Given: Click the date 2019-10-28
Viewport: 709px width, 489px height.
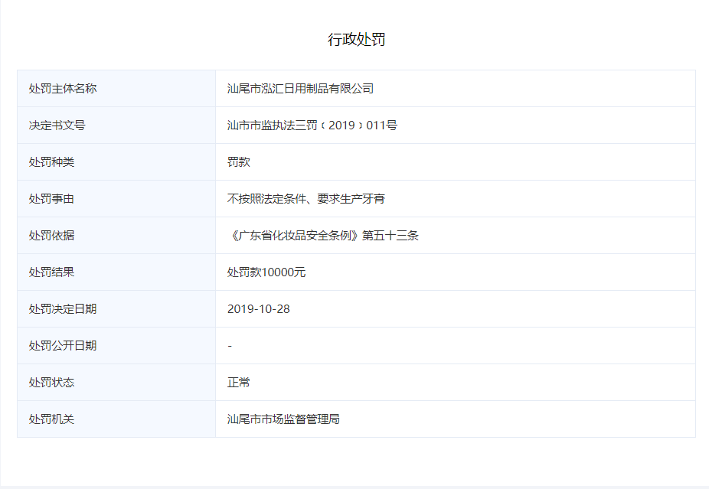Looking at the screenshot, I should click(x=259, y=309).
